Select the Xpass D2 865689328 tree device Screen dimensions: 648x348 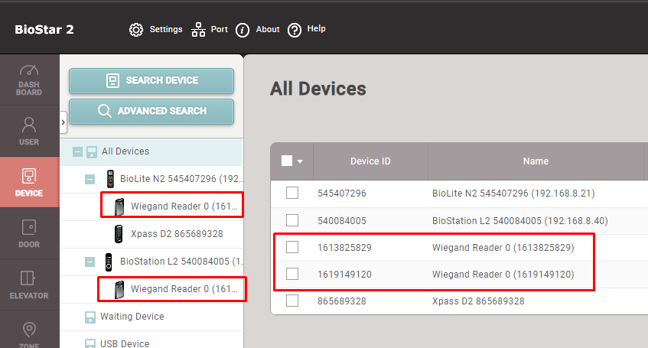[176, 233]
